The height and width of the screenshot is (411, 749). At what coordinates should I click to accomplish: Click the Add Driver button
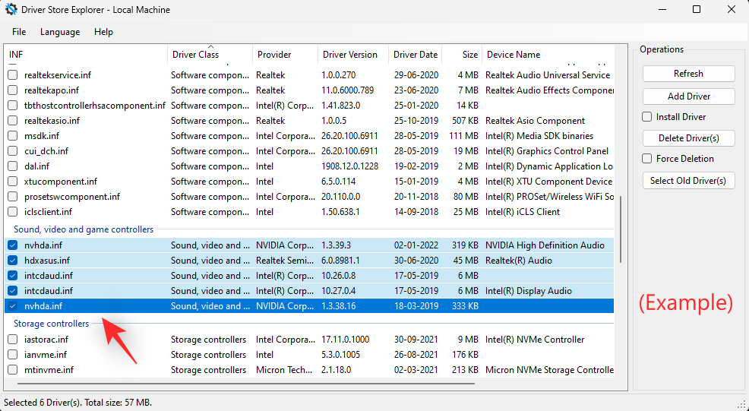pos(688,96)
